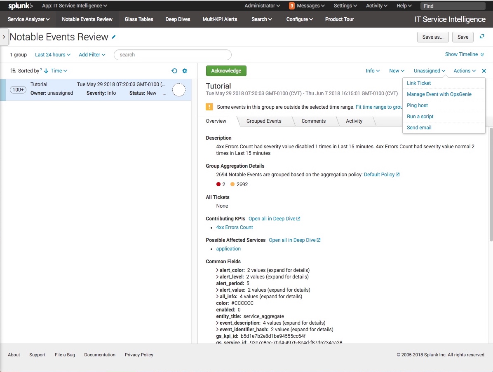The height and width of the screenshot is (372, 493).
Task: Open the Settings menu
Action: point(345,6)
